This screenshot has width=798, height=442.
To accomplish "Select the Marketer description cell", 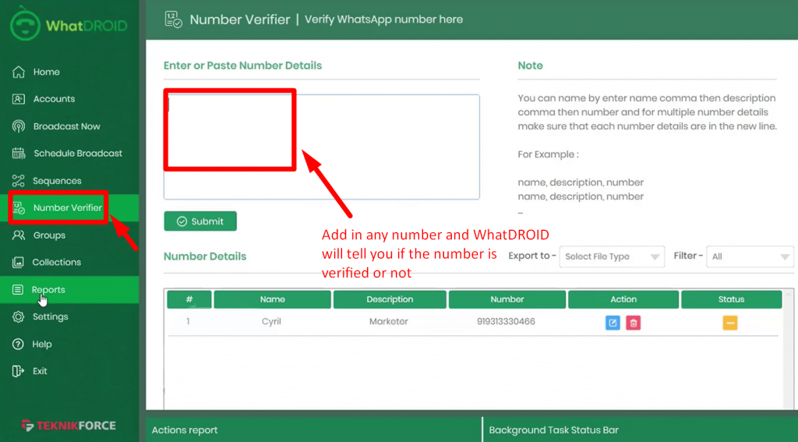I will click(389, 322).
